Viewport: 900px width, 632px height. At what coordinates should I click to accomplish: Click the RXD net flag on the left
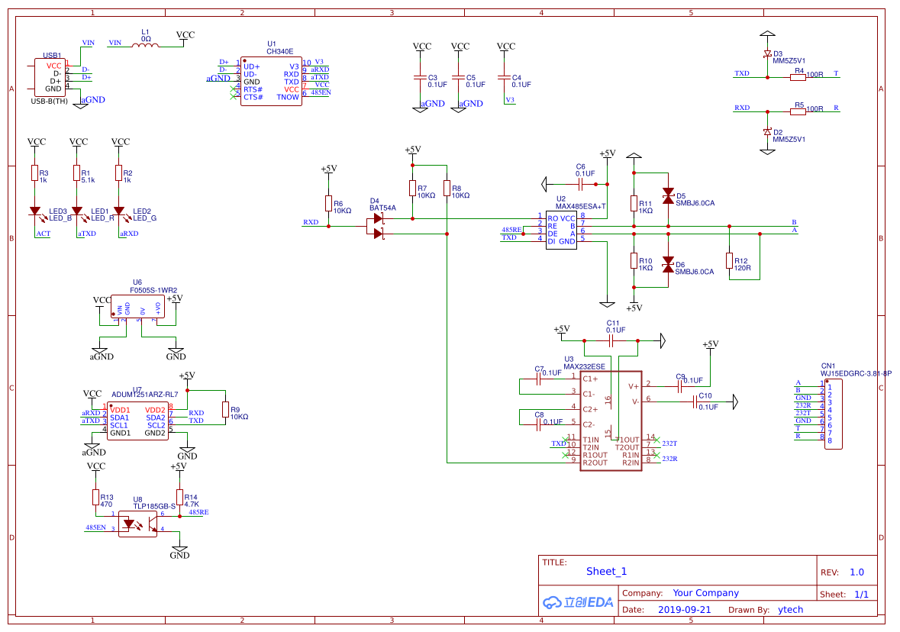coord(309,222)
